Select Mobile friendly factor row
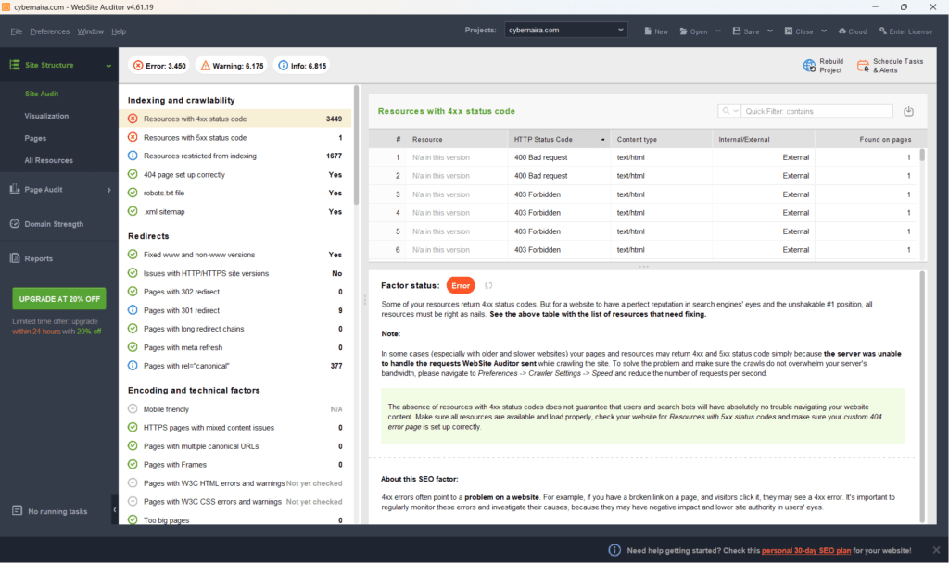Screen dimensions: 949x563 coord(235,409)
